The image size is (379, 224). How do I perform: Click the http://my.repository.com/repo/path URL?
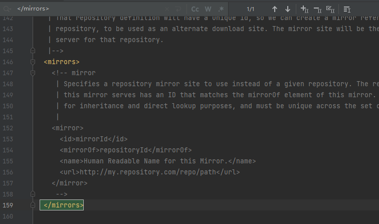(148, 172)
